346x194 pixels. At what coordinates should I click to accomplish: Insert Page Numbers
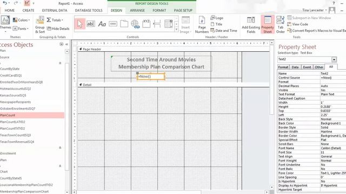point(202,25)
